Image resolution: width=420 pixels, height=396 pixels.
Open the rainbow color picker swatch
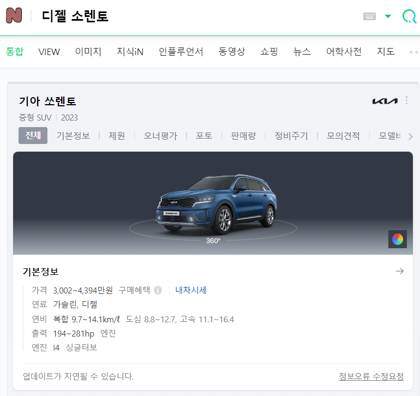pyautogui.click(x=398, y=239)
